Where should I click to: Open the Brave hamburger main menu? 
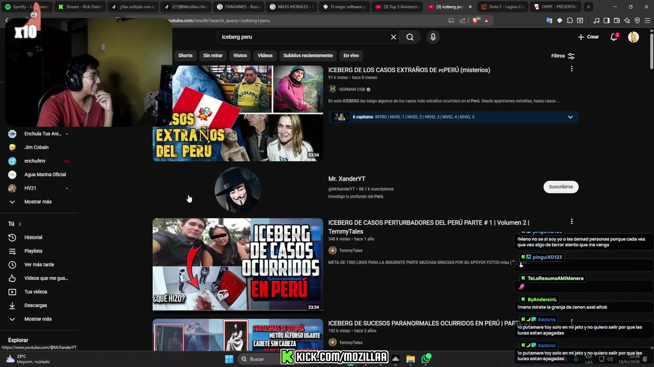(647, 20)
